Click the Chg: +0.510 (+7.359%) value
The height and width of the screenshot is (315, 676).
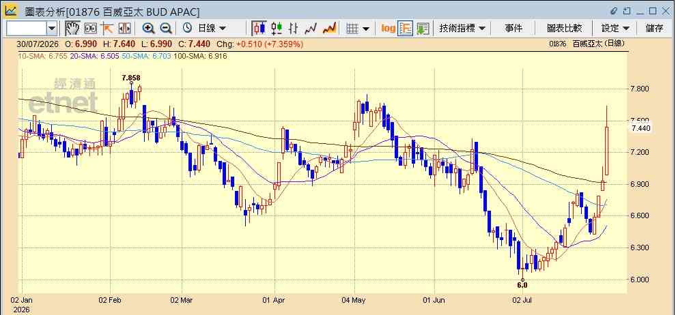click(260, 44)
